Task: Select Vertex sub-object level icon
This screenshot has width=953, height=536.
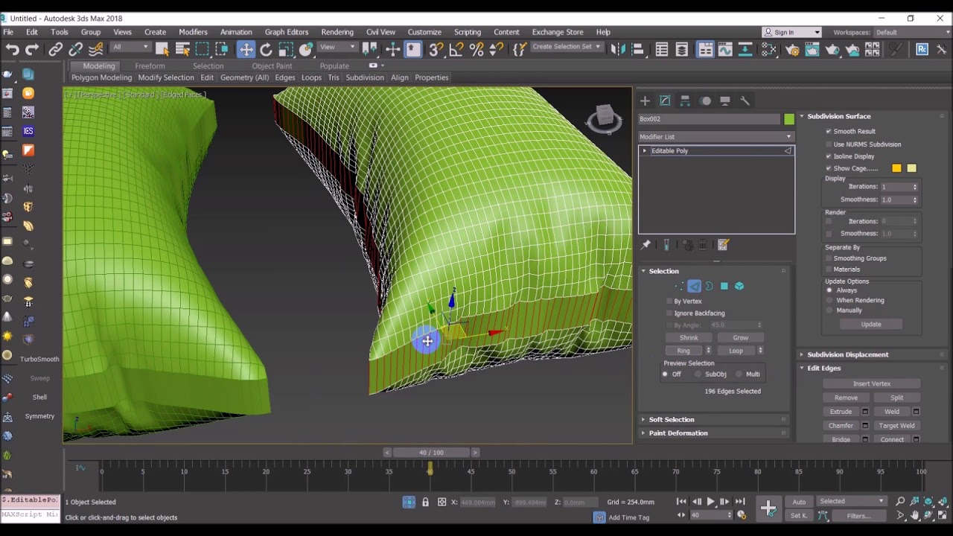Action: pos(679,286)
